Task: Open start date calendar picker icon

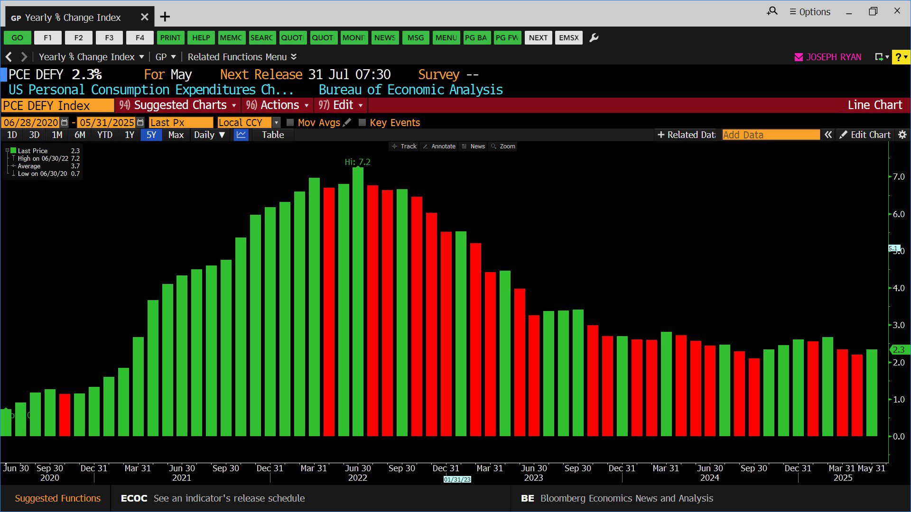Action: point(65,123)
